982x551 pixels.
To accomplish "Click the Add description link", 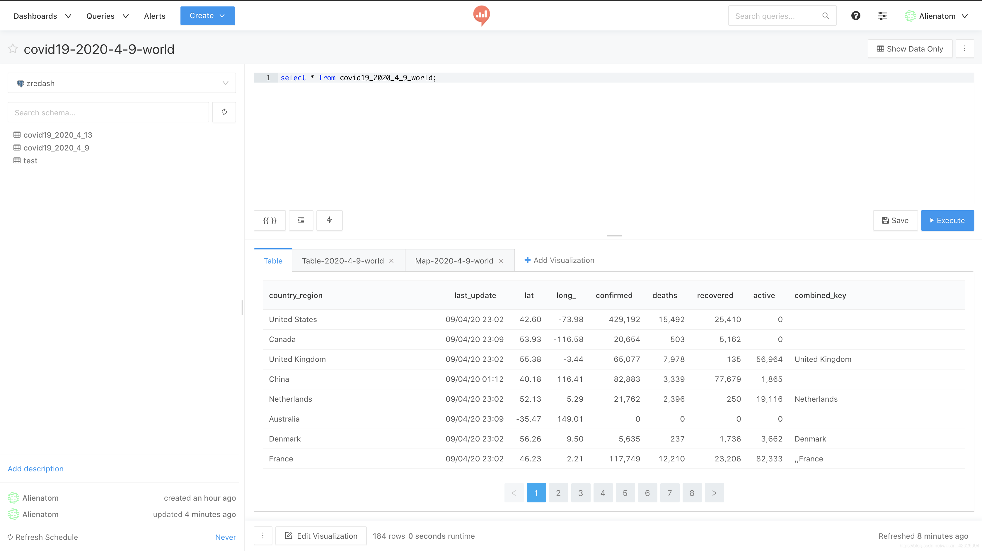I will [x=35, y=469].
